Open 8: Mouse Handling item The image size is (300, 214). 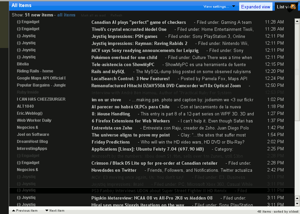pos(111,114)
